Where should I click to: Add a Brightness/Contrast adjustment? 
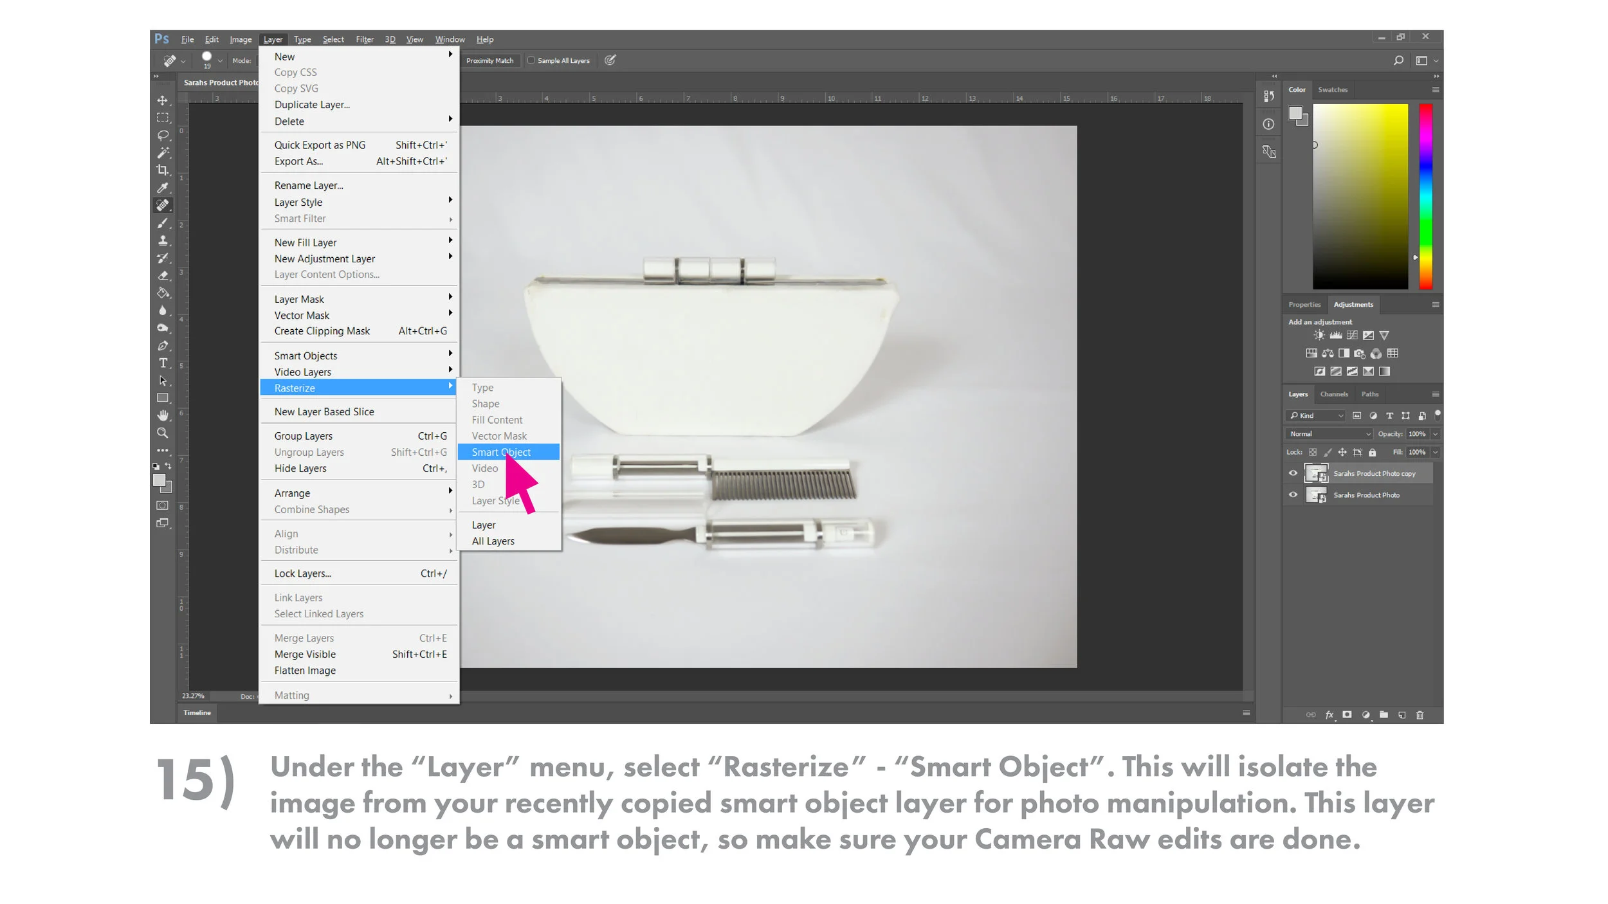click(1319, 335)
